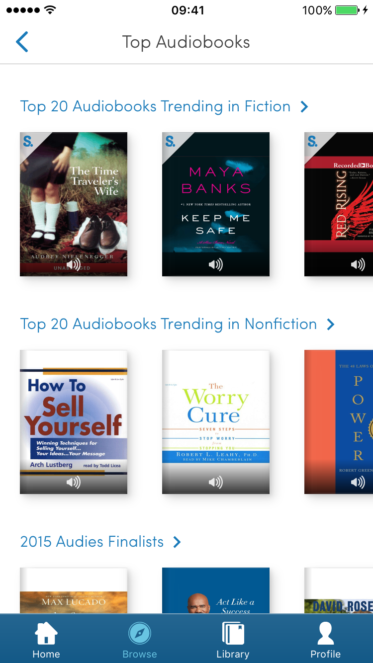Image resolution: width=373 pixels, height=663 pixels.
Task: Open the Home tab icon
Action: [x=46, y=634]
